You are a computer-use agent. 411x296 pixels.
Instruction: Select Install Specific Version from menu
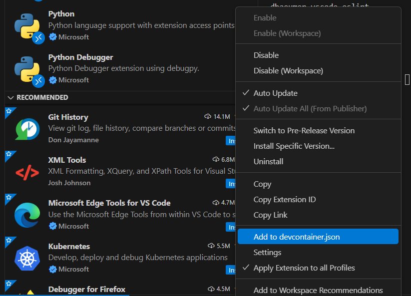[x=294, y=146]
